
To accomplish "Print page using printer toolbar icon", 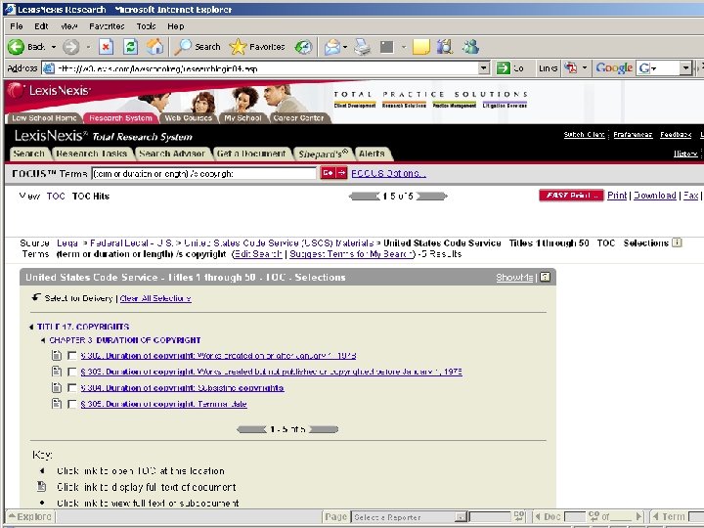I will tap(363, 47).
